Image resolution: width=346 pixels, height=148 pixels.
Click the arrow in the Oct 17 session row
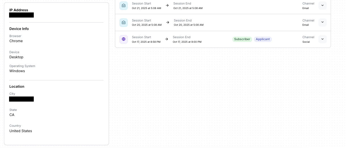point(167,39)
